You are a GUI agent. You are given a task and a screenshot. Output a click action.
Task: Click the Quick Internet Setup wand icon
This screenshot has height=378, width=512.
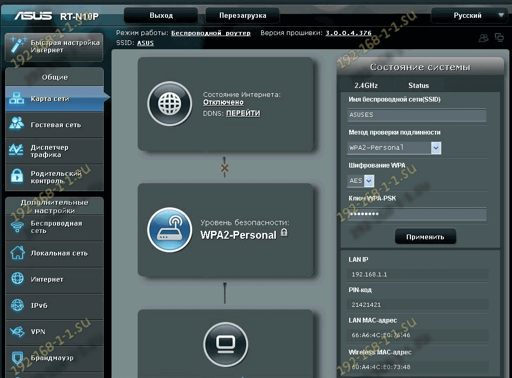click(17, 46)
